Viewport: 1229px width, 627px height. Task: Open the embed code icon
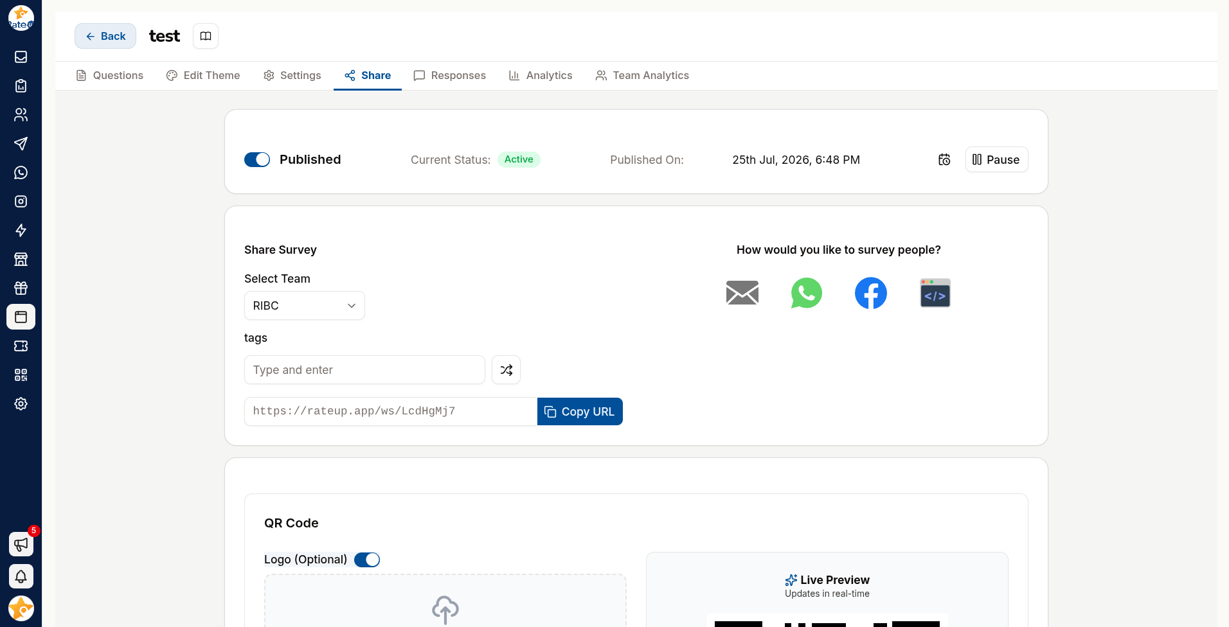click(935, 293)
